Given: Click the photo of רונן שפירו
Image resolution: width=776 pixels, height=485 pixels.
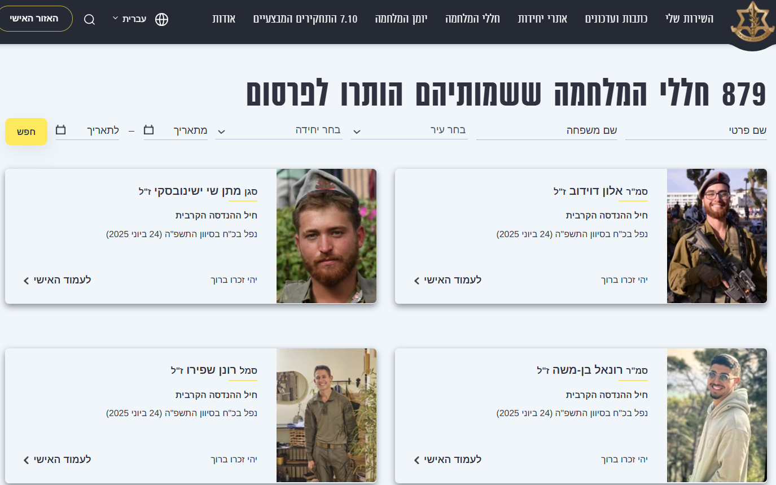Looking at the screenshot, I should coord(327,415).
